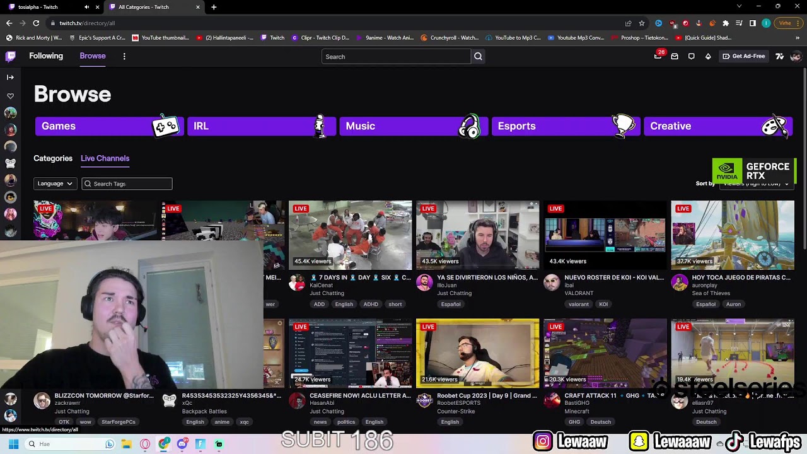This screenshot has width=807, height=454.
Task: Open Twitch notifications inbox with 26 badge
Action: 658,55
